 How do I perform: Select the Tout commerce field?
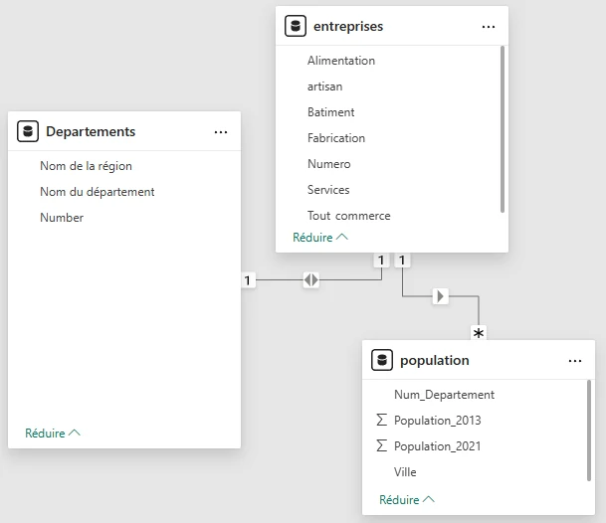(x=348, y=216)
